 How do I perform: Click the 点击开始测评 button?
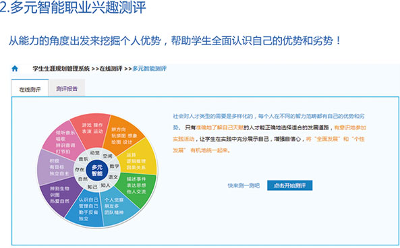[289, 185]
